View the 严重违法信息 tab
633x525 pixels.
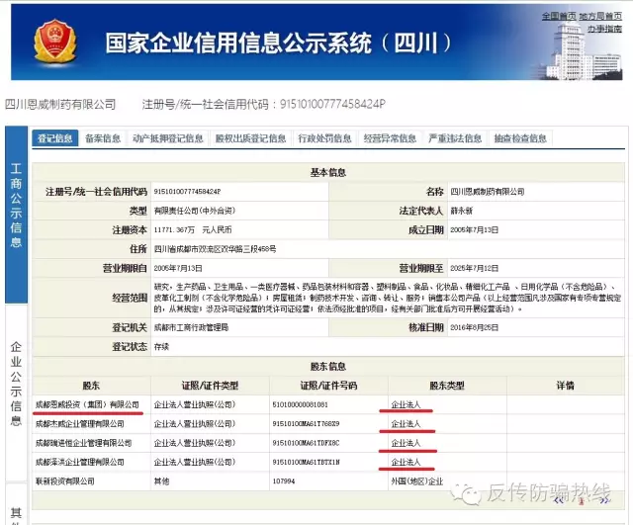coord(455,138)
